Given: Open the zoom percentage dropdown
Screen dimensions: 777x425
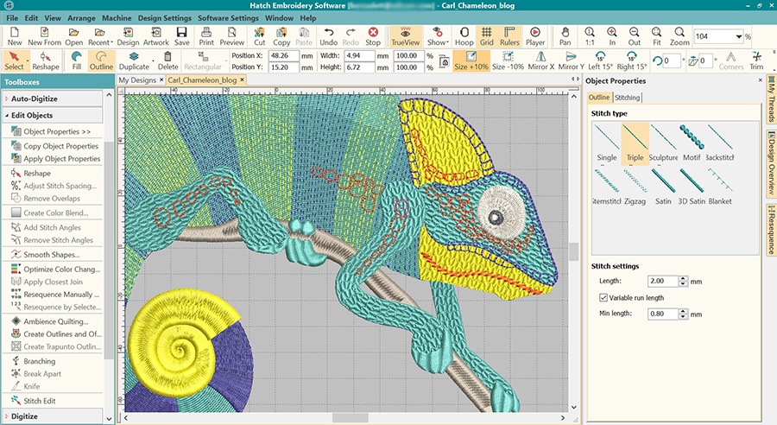Looking at the screenshot, I should click(x=739, y=37).
